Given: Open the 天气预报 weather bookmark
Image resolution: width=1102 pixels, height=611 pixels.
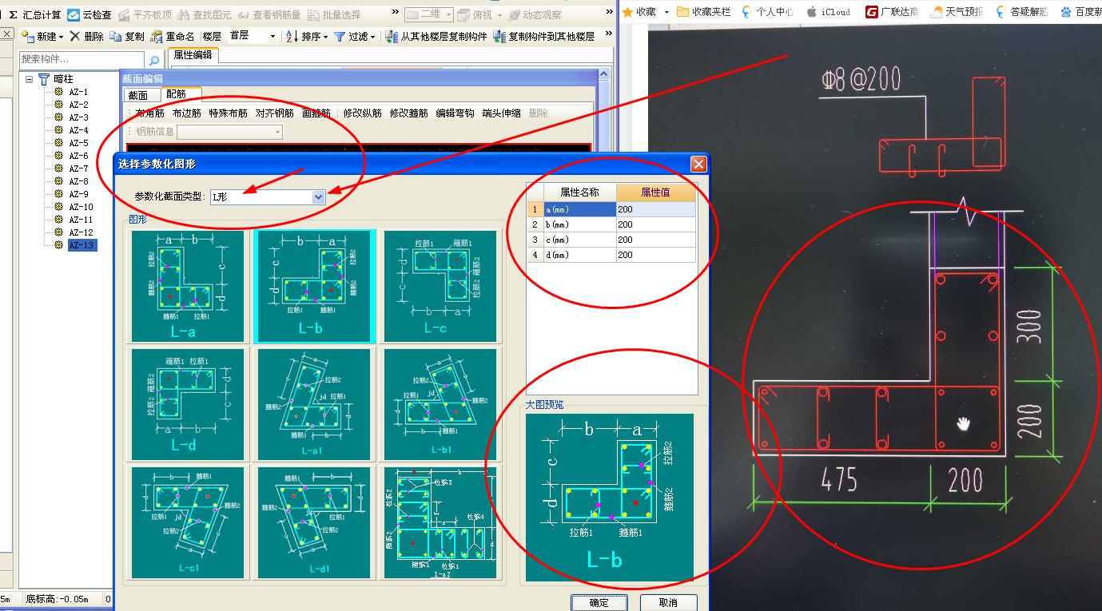Looking at the screenshot, I should click(x=958, y=12).
